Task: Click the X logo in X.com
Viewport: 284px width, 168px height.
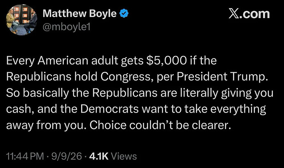Action: 234,14
